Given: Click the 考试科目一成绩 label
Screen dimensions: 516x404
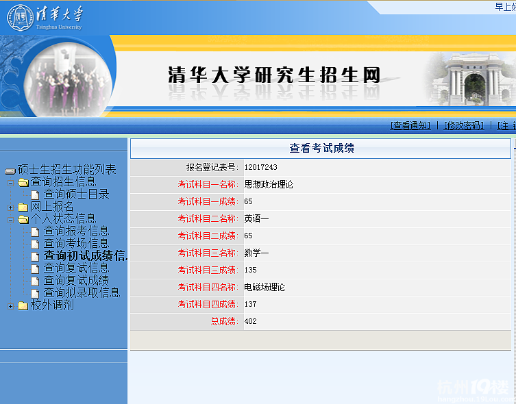Looking at the screenshot, I should click(x=208, y=201).
